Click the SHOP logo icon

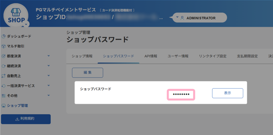pyautogui.click(x=16, y=16)
